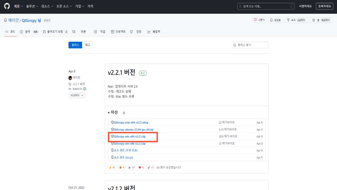337x190 pixels.
Task: Click the 스폰서 heart button
Action: pos(259,20)
